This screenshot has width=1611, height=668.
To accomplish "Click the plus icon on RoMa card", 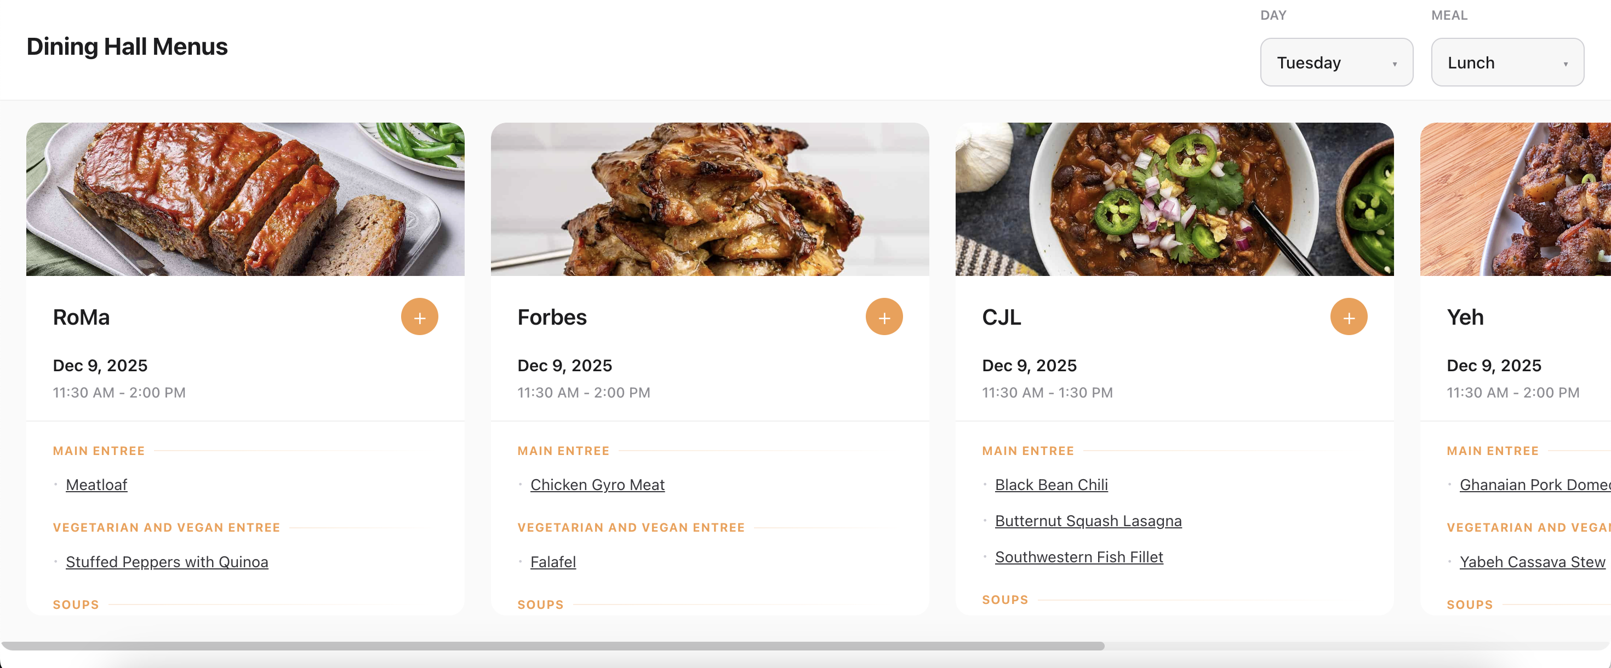I will (419, 317).
